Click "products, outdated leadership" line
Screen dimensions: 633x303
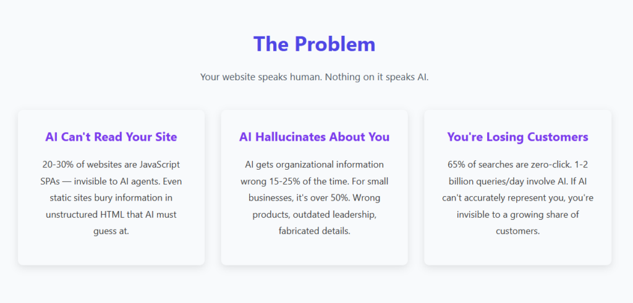pos(314,215)
